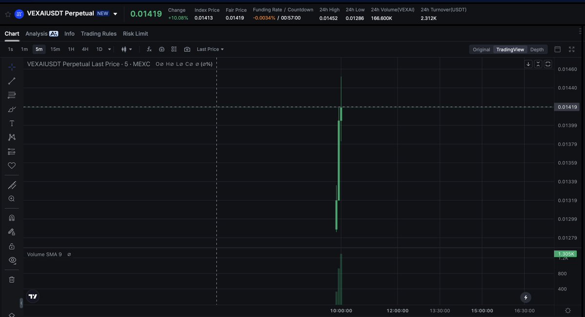Click the TradingView logo

pos(33,297)
